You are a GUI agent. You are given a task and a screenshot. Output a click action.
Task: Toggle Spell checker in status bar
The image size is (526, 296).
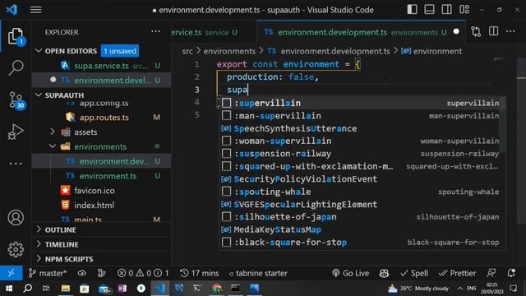(414, 273)
